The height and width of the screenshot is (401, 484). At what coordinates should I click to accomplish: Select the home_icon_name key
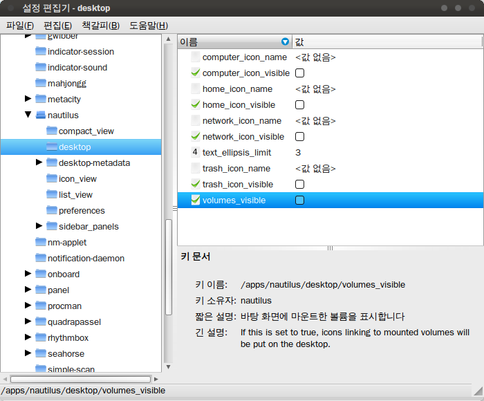(x=237, y=89)
